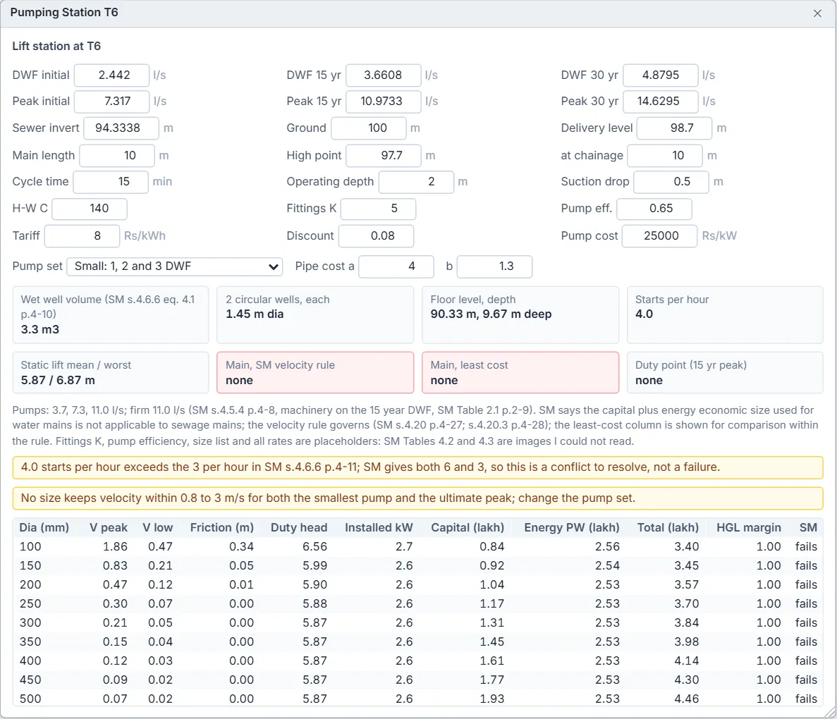The image size is (837, 719).
Task: Click the Peak initial input field
Action: click(x=111, y=102)
